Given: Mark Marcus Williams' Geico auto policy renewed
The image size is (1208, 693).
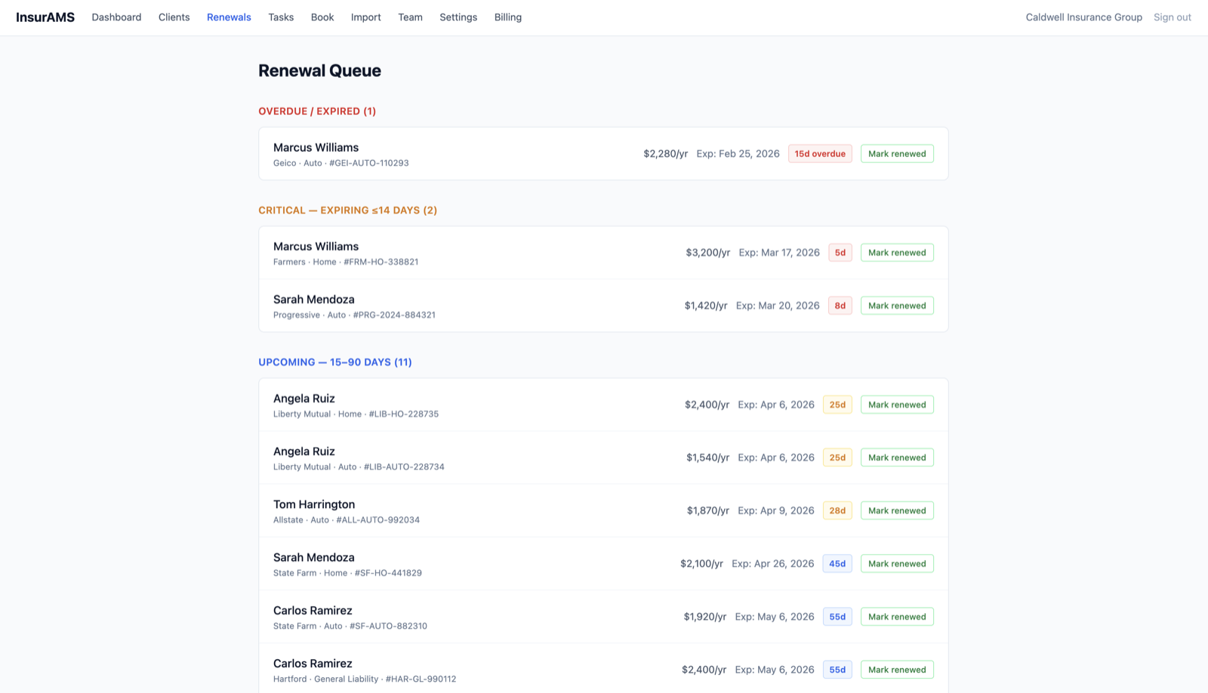Looking at the screenshot, I should tap(897, 153).
